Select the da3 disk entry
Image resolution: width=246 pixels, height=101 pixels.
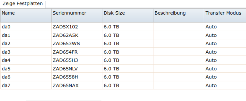[123, 52]
